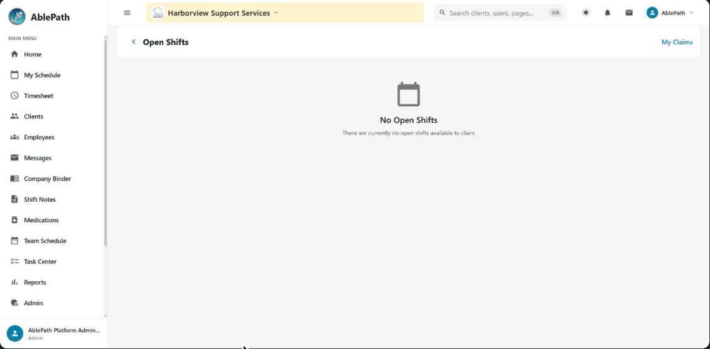Click the Harborview company logo thumbnail

click(158, 13)
